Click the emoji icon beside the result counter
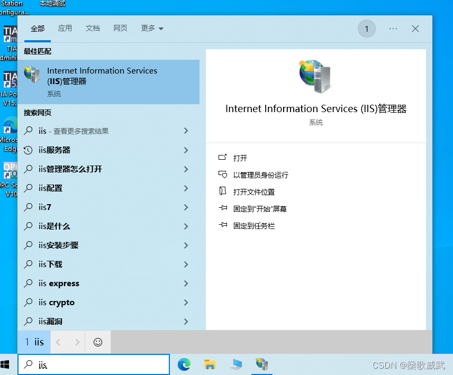 point(97,342)
